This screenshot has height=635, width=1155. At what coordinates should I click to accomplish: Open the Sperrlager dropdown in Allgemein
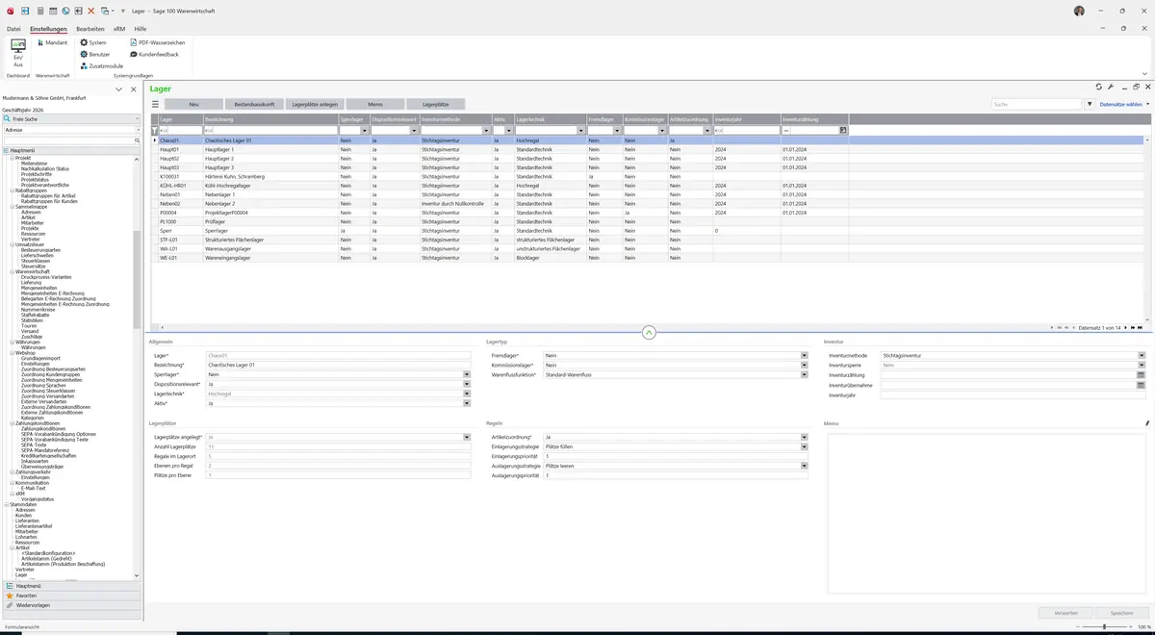pos(467,374)
